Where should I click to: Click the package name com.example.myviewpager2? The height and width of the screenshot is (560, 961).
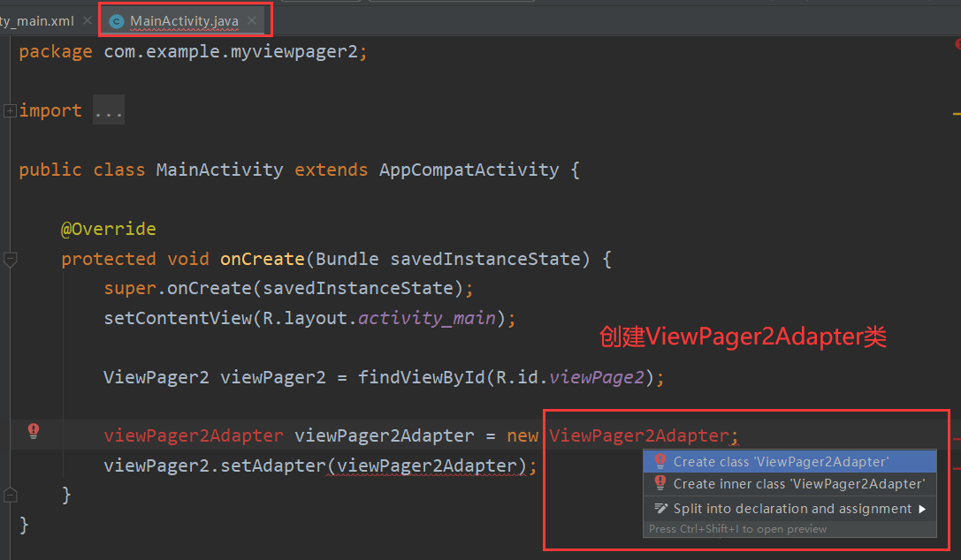[x=231, y=51]
